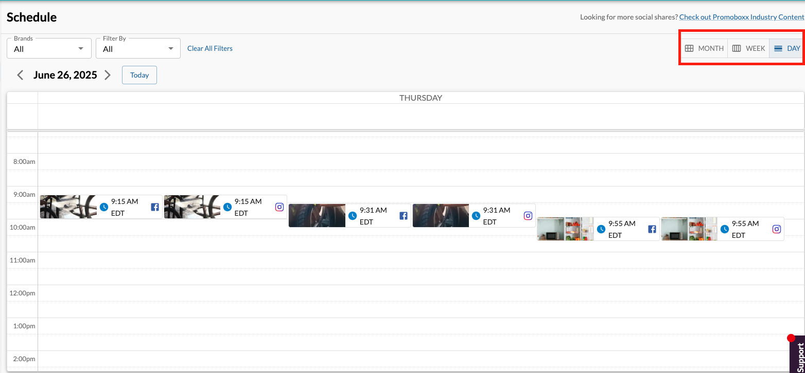Click the Instagram icon on 9:31 AM post
The width and height of the screenshot is (805, 373).
pyautogui.click(x=528, y=216)
